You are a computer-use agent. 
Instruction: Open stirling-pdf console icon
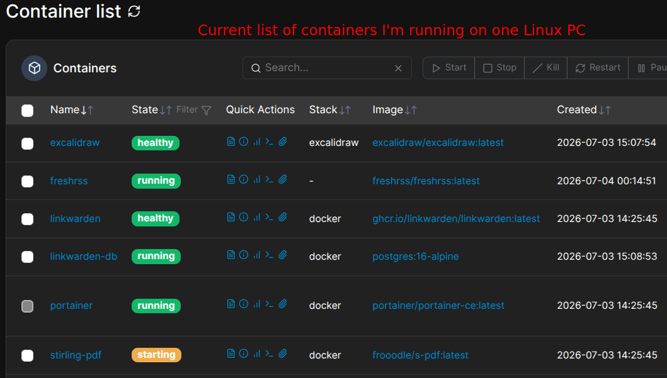pos(270,353)
